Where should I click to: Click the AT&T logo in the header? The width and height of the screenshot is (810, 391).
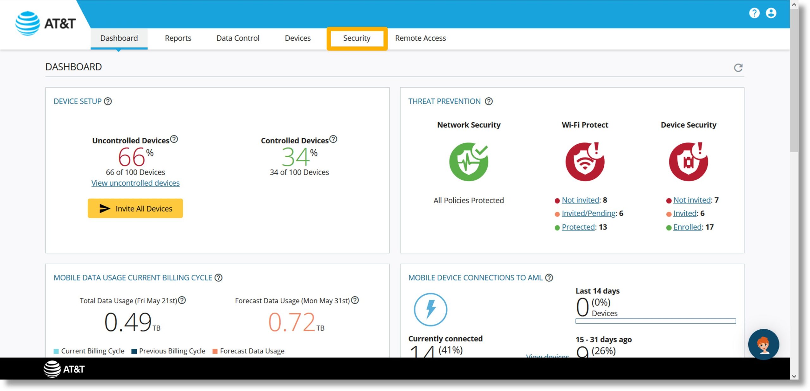[45, 23]
